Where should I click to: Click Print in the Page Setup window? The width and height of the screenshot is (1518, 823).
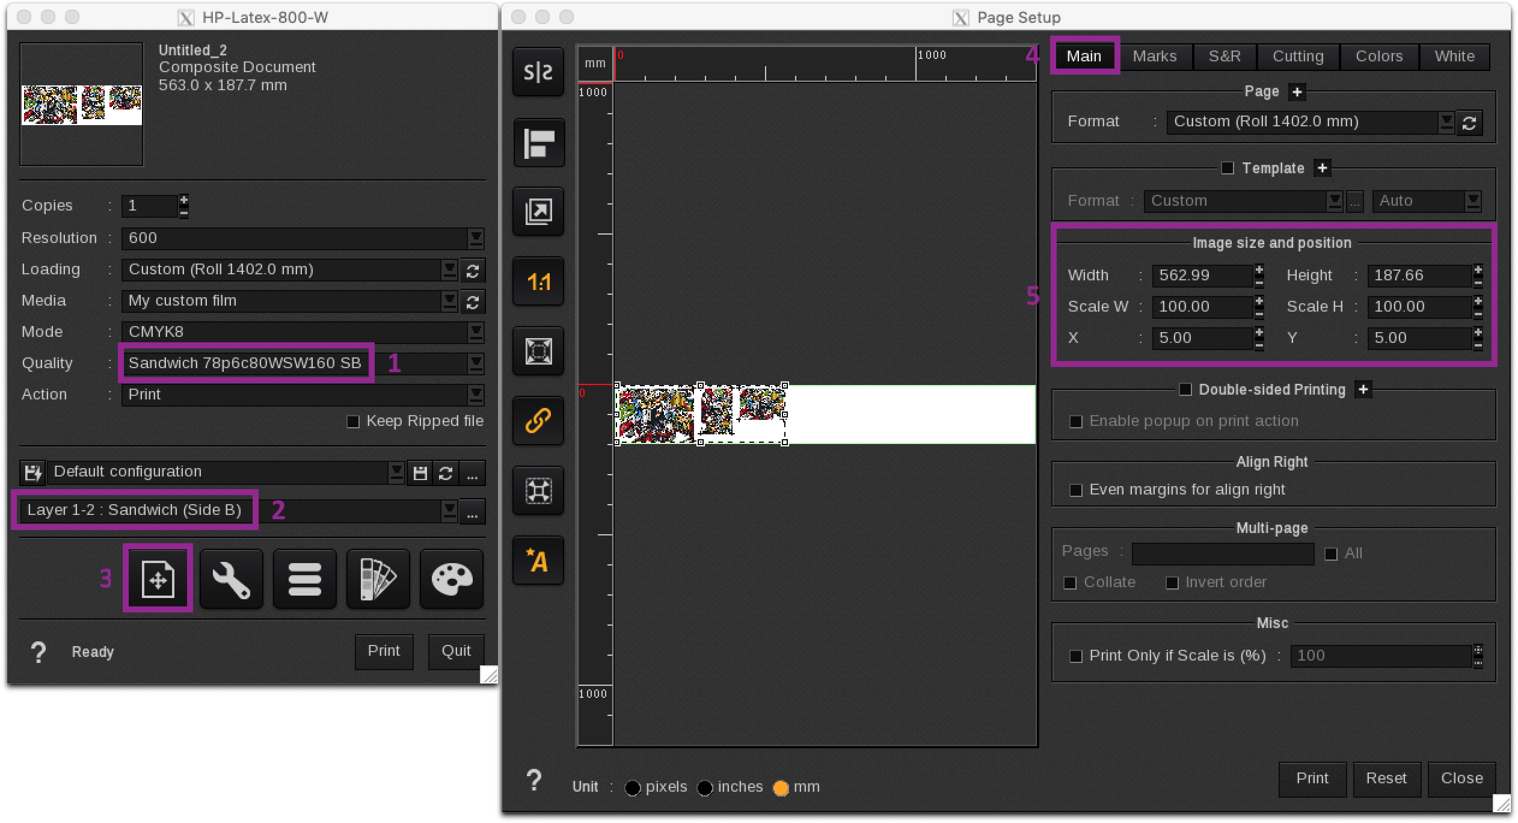[1312, 778]
